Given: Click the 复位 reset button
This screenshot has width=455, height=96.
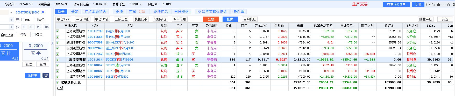Looking at the screenshot, I should [29, 64].
